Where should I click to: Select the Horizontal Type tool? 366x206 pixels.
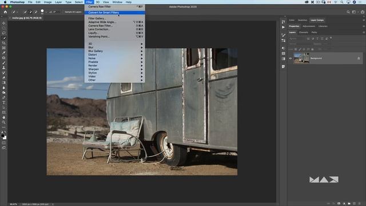coord(4,102)
